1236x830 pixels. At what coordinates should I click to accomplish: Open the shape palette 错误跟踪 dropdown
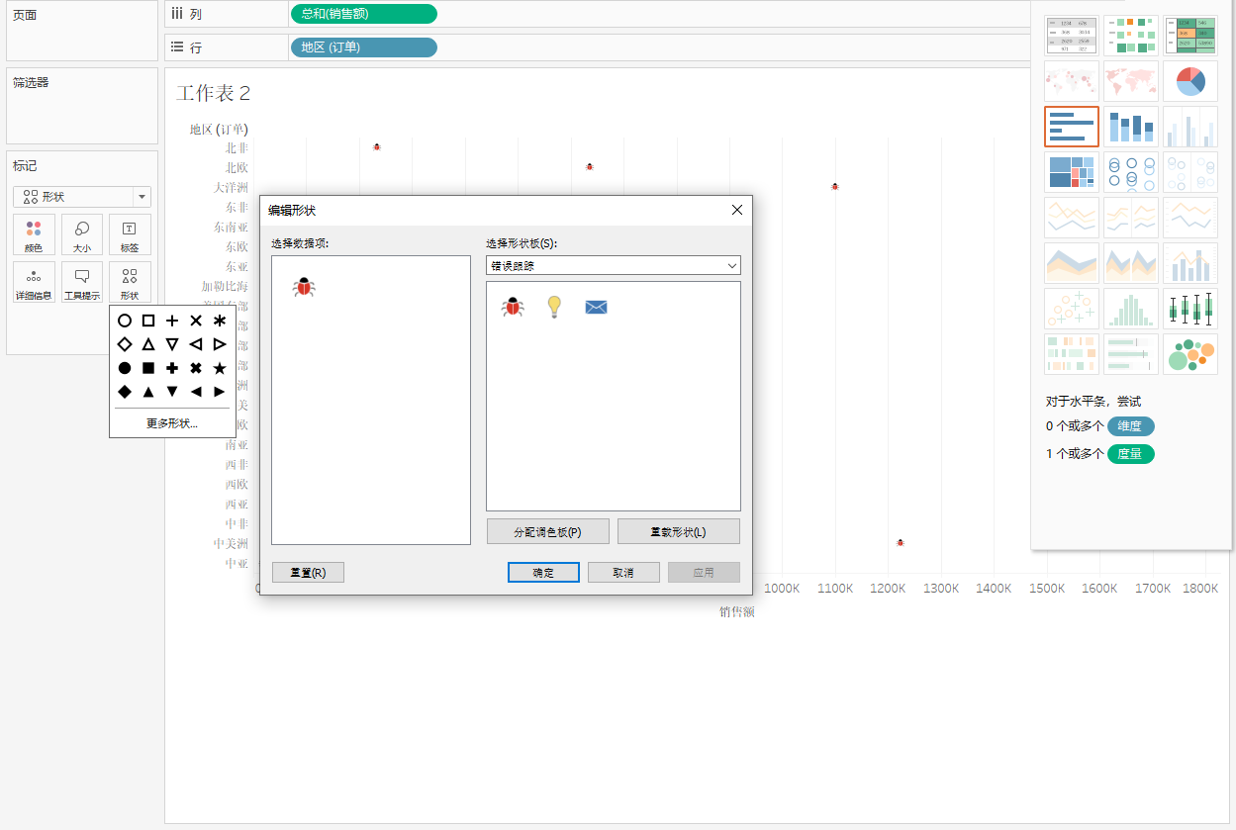(x=614, y=265)
